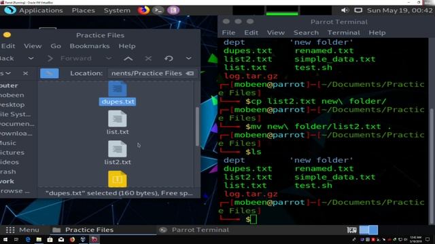The width and height of the screenshot is (435, 244).
Task: Click the date and time clock
Action: (400, 11)
